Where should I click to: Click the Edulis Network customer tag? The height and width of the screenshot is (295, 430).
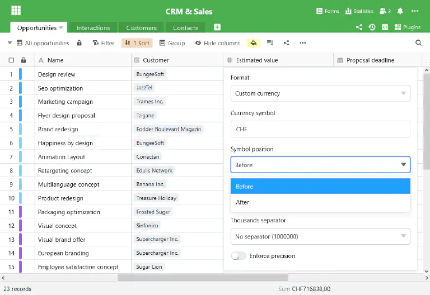(x=155, y=170)
